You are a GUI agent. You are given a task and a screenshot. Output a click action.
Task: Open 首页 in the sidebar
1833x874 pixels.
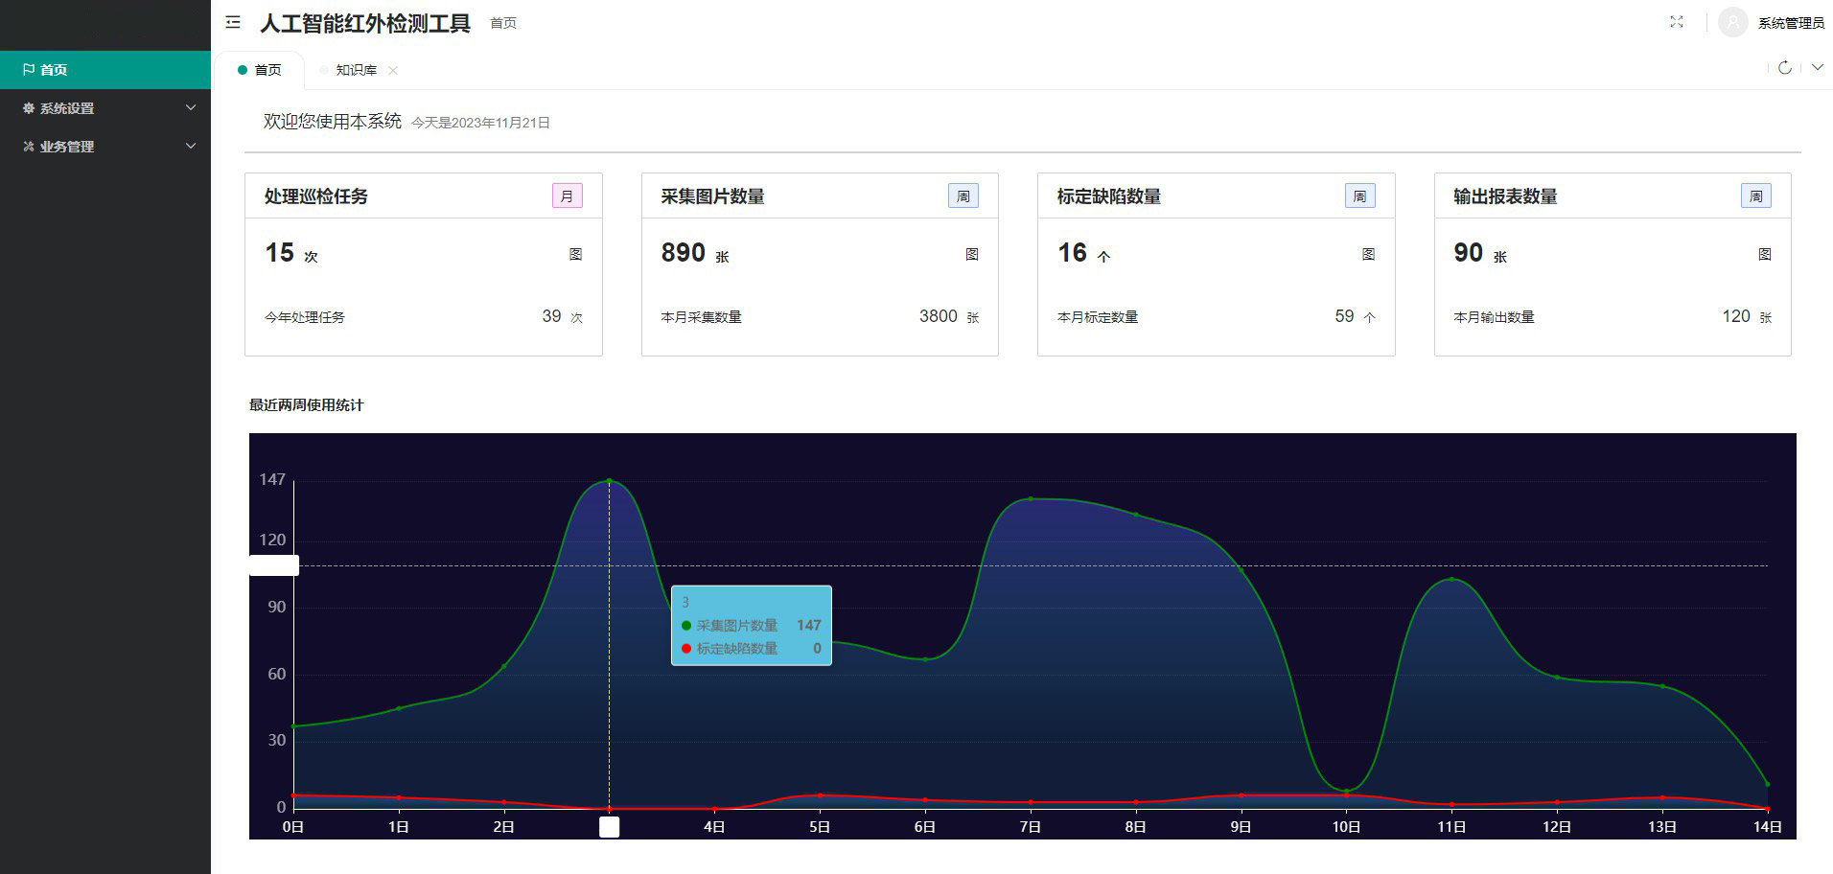coord(105,69)
